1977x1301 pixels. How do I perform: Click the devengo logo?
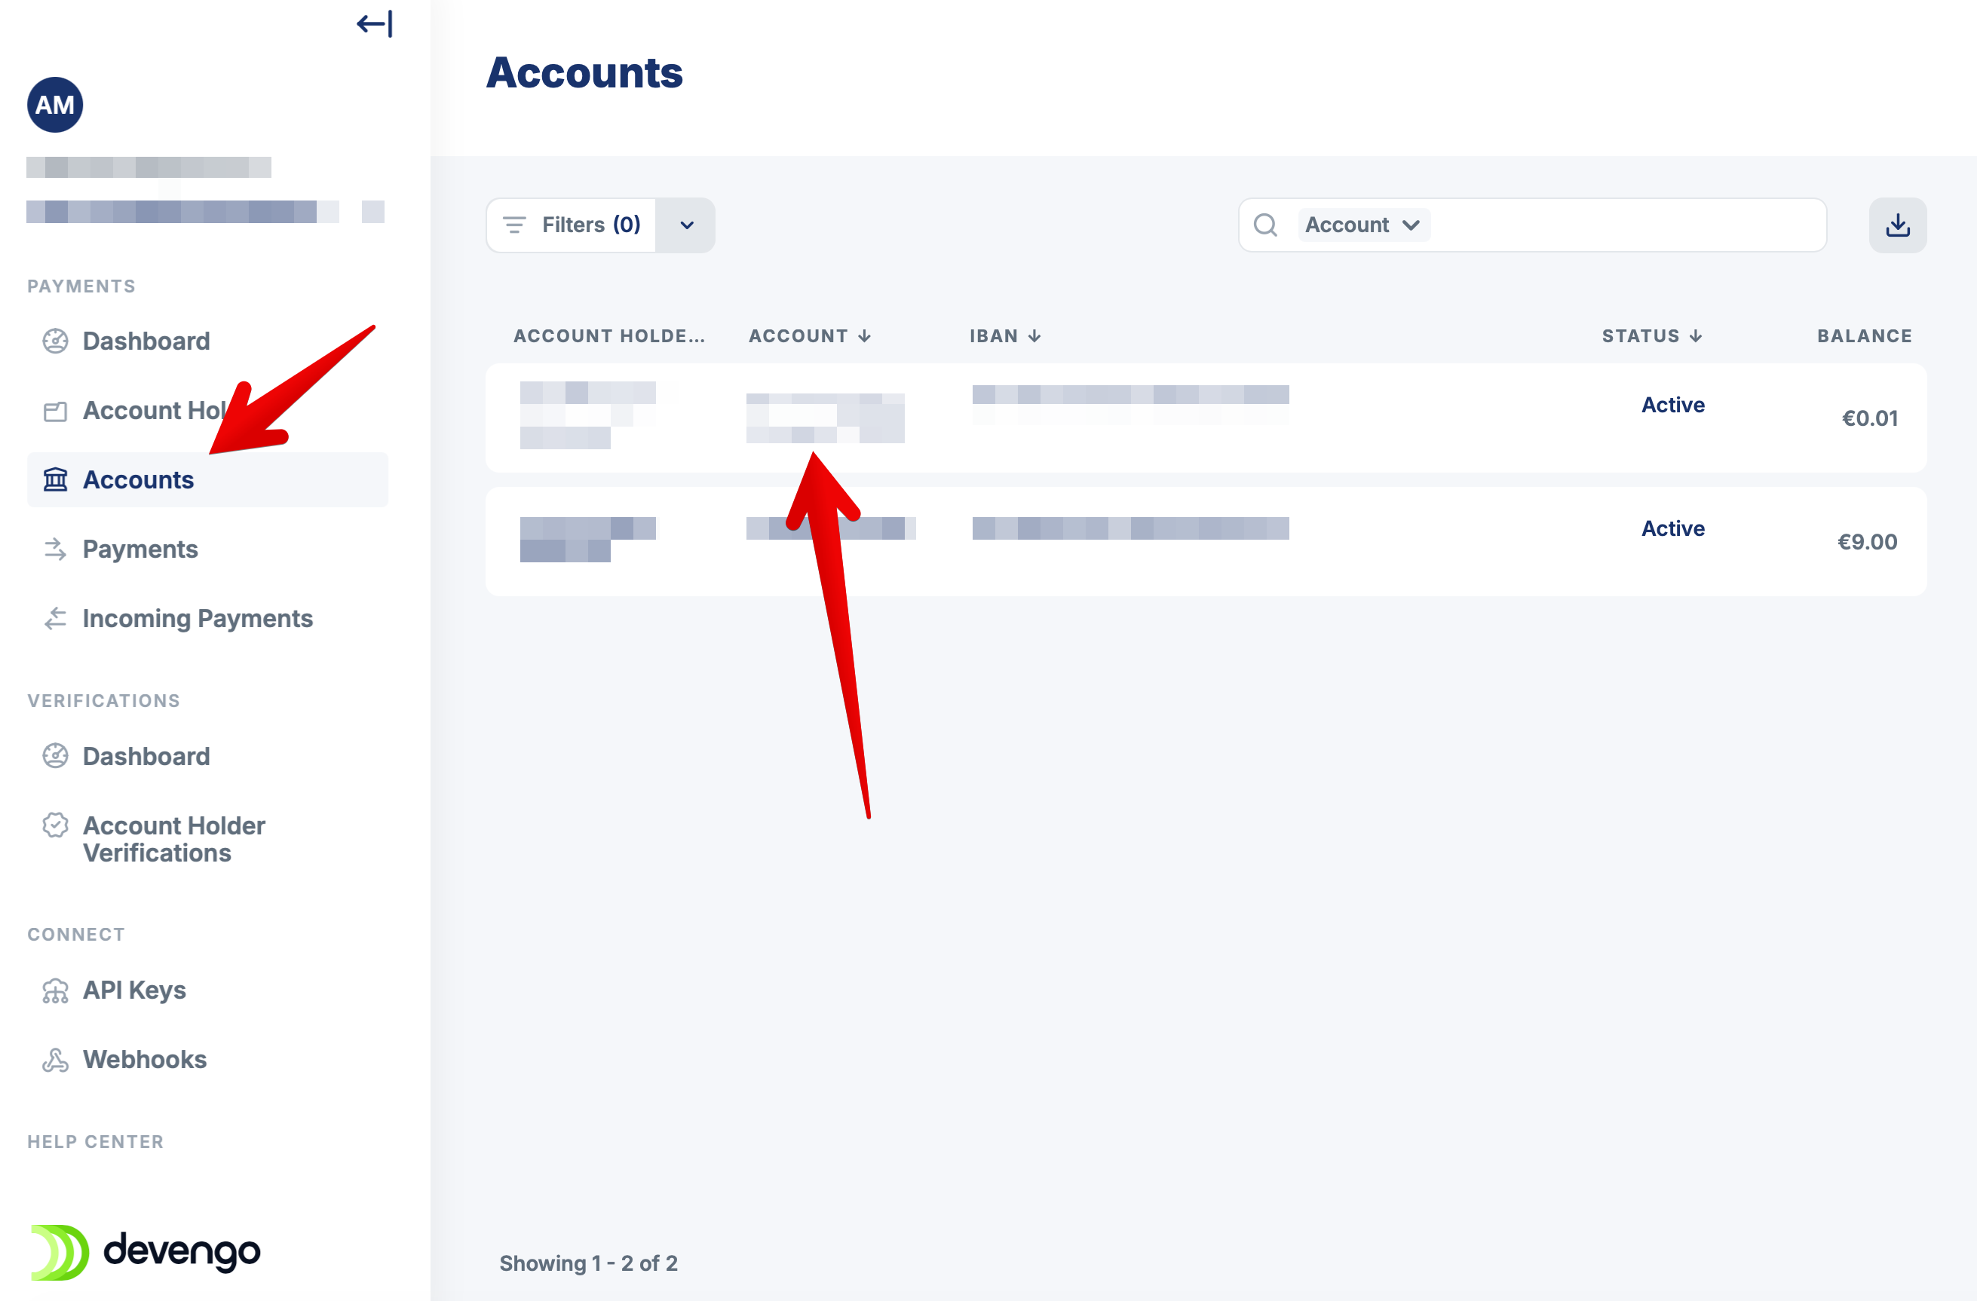click(x=146, y=1251)
